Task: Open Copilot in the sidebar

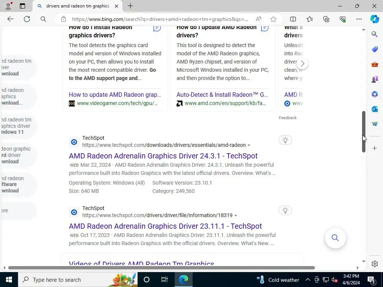Action: tap(374, 19)
